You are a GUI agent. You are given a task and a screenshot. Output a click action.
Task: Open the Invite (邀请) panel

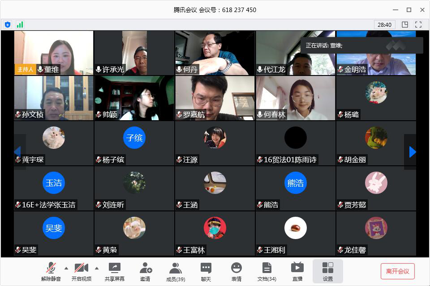point(146,271)
